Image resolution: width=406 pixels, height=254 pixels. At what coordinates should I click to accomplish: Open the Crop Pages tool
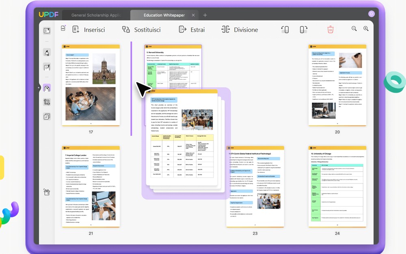(47, 103)
